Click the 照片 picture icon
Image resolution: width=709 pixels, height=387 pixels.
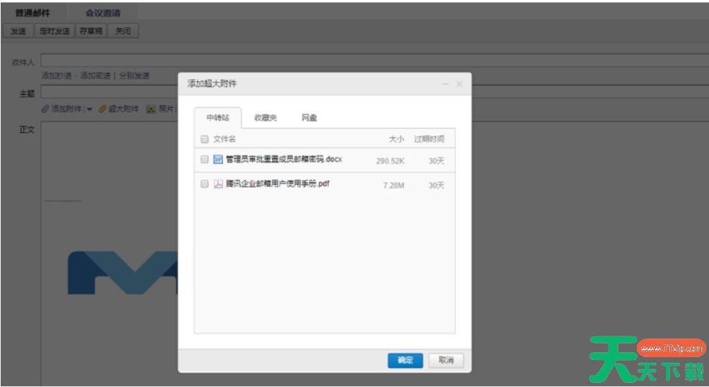coord(151,109)
